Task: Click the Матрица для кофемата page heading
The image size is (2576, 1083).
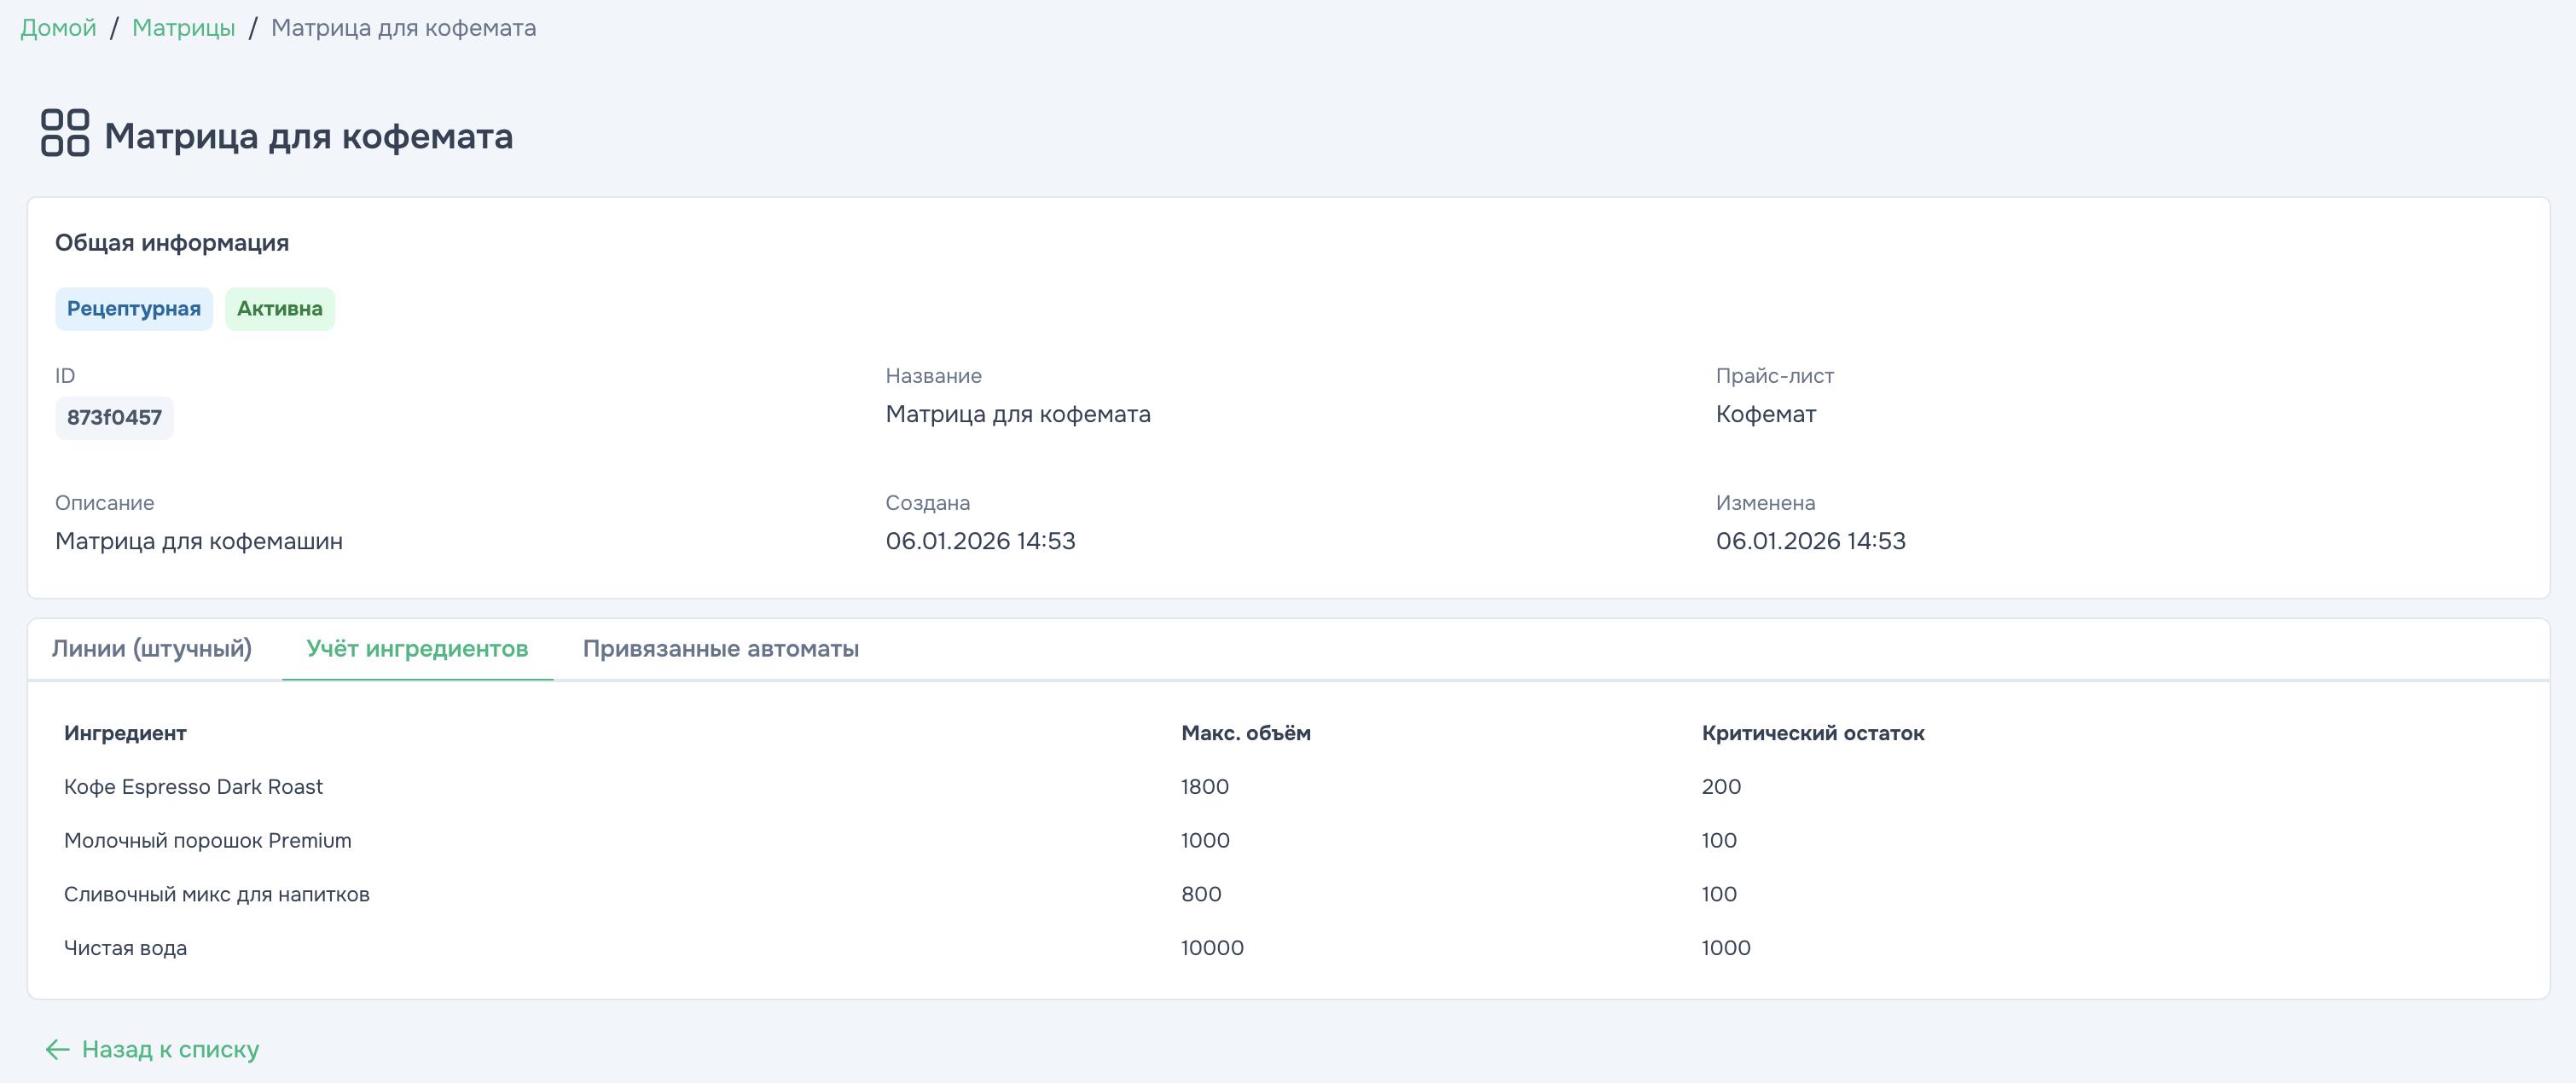Action: (308, 136)
